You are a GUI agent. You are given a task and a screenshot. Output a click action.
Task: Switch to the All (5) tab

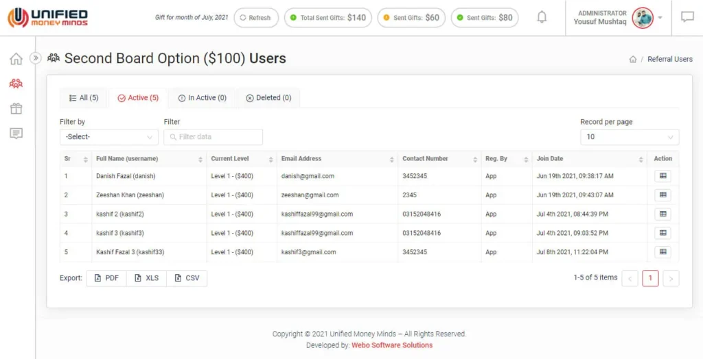(x=84, y=98)
